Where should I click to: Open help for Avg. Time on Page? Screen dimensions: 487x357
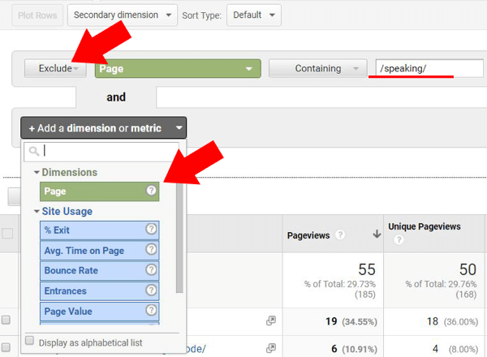(150, 251)
